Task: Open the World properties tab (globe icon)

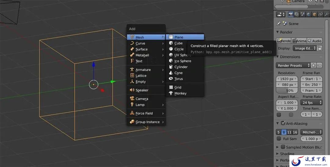Action: (x=309, y=15)
